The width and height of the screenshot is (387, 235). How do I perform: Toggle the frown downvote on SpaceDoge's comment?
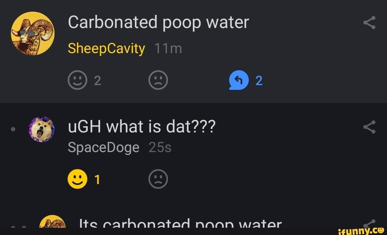tap(158, 179)
